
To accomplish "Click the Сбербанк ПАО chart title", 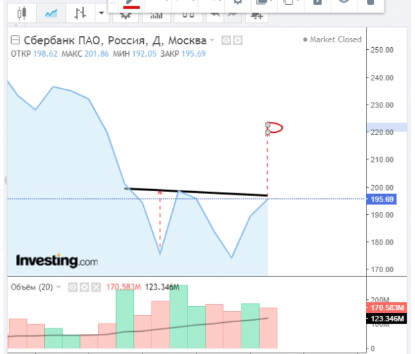I will click(115, 41).
